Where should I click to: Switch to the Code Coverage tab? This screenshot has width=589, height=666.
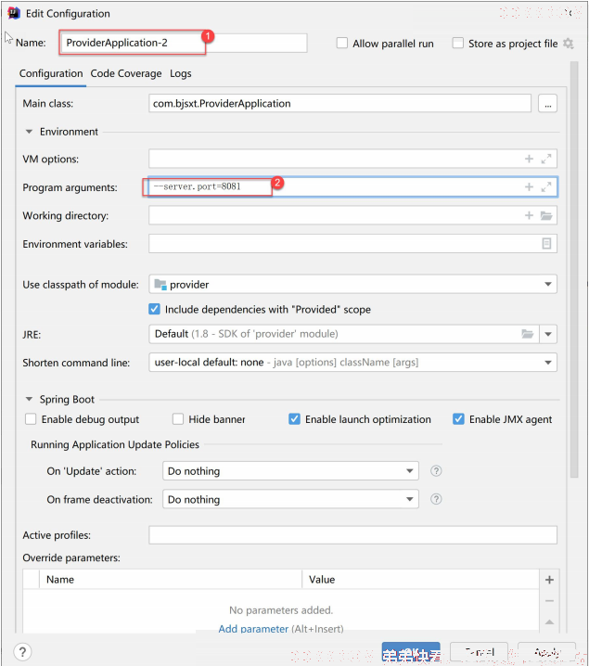(126, 73)
